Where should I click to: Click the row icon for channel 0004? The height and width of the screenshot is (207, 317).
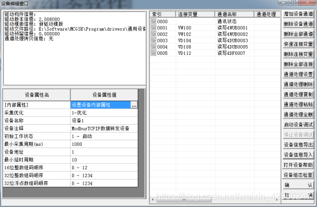point(153,47)
